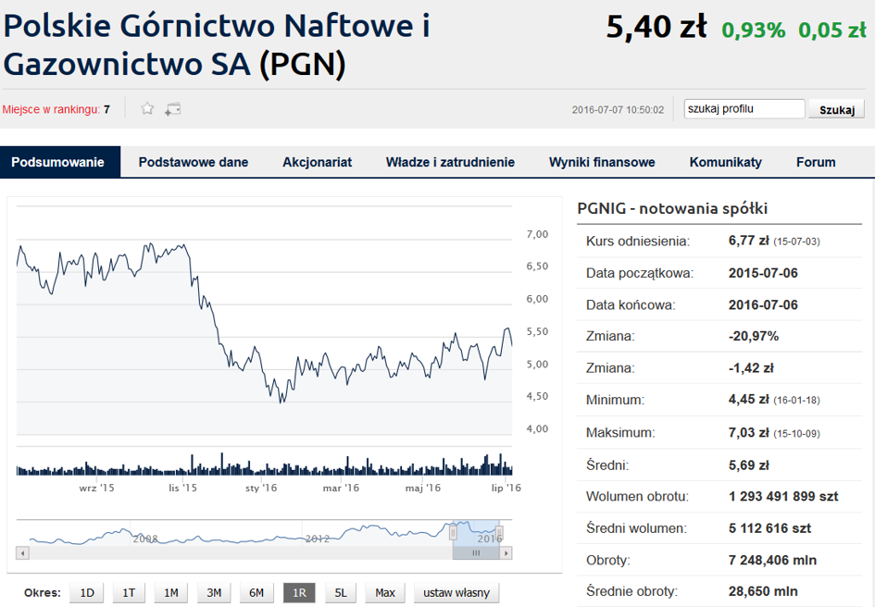Open the Akcjonariat tab
Viewport: 875px width, 607px height.
(x=317, y=162)
